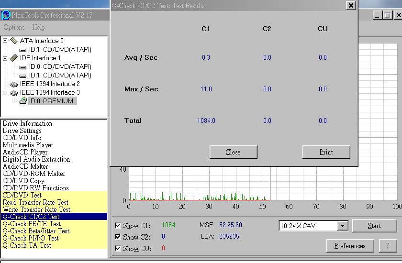Open the 10-24X CAV speed dropdown

[343, 226]
